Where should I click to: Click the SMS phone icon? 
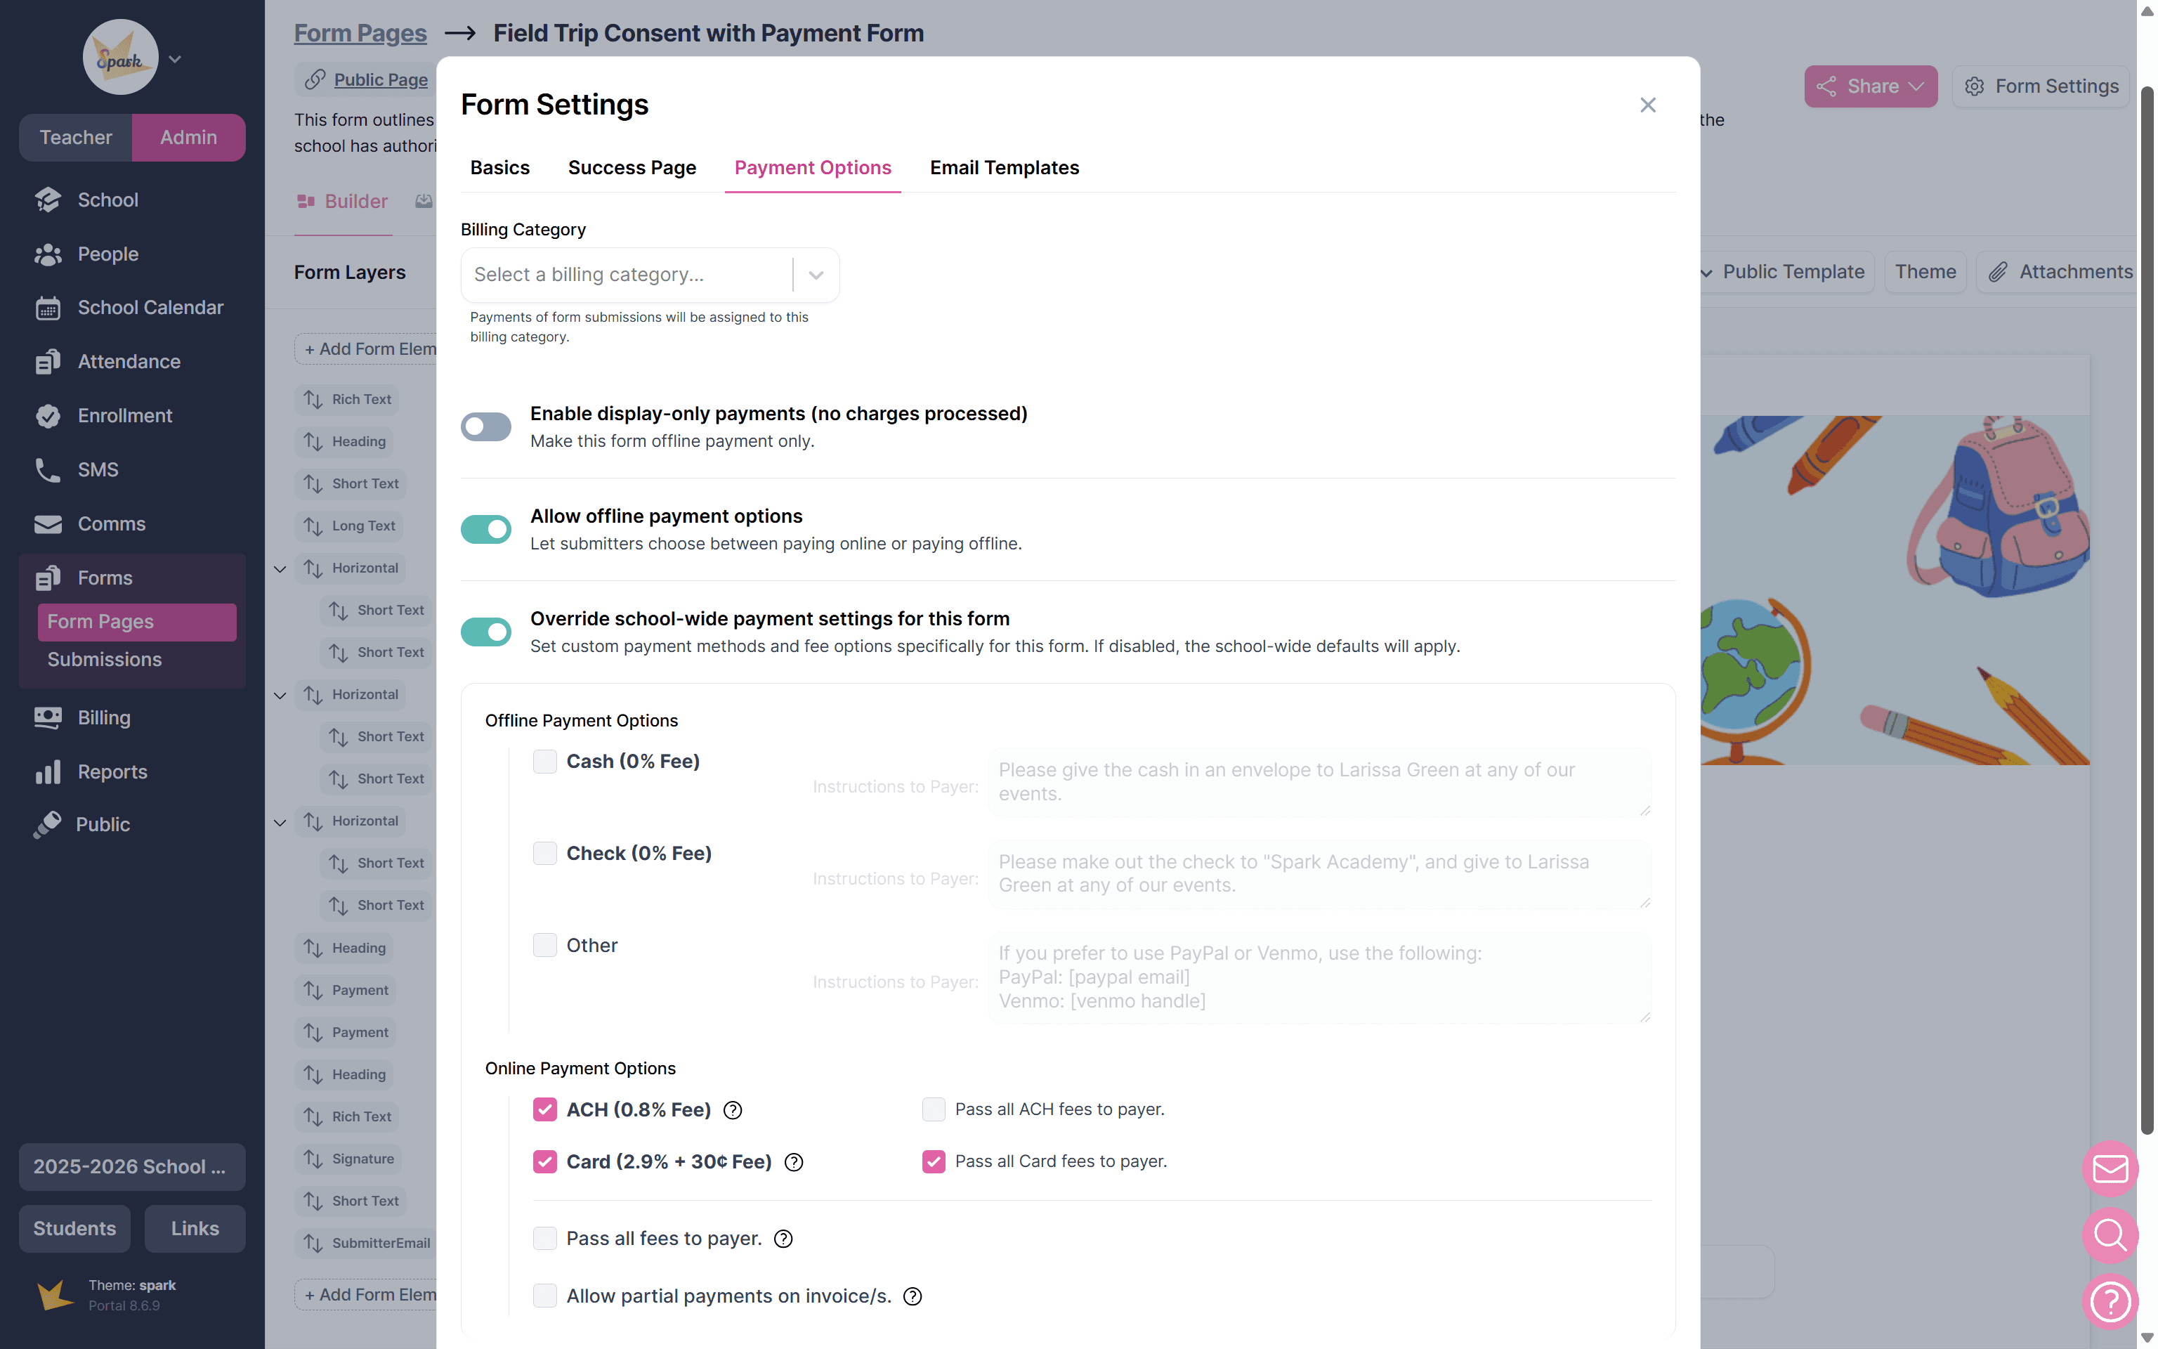tap(48, 469)
